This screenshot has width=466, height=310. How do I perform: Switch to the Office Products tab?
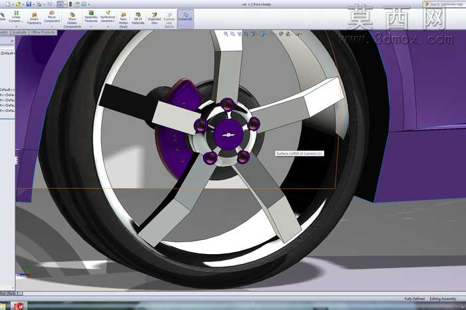(x=43, y=32)
